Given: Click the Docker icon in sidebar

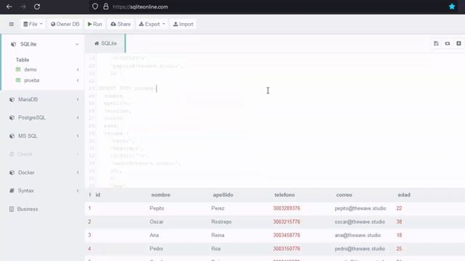Looking at the screenshot, I should 12,173.
